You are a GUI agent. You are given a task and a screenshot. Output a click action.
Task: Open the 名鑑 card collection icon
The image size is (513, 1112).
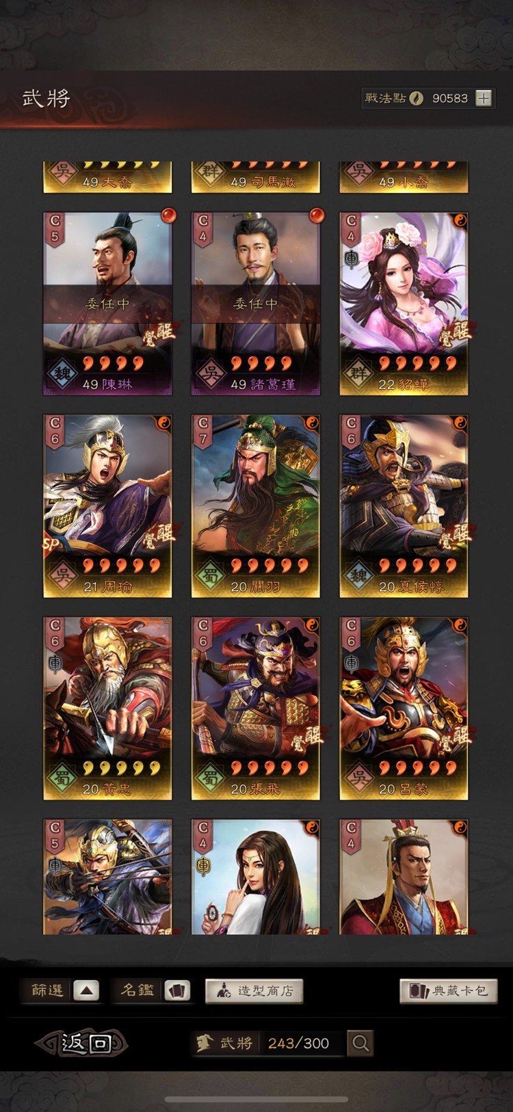177,990
